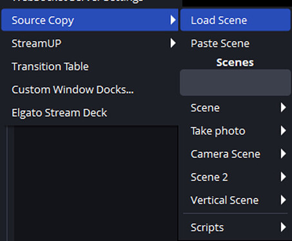Open the StreamUP menu item
Image resolution: width=292 pixels, height=241 pixels.
click(x=90, y=43)
